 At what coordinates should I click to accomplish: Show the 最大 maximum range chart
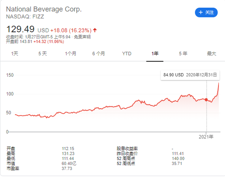(211, 54)
